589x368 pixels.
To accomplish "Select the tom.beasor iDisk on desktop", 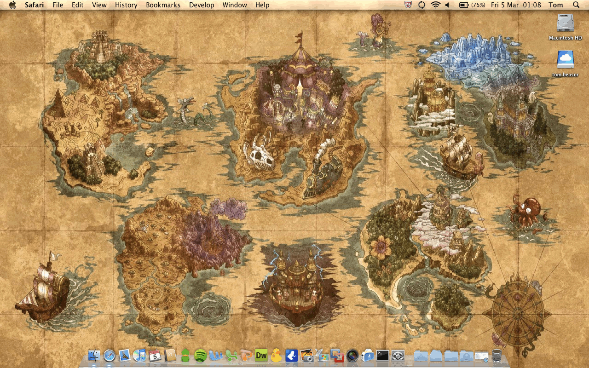I will 565,64.
